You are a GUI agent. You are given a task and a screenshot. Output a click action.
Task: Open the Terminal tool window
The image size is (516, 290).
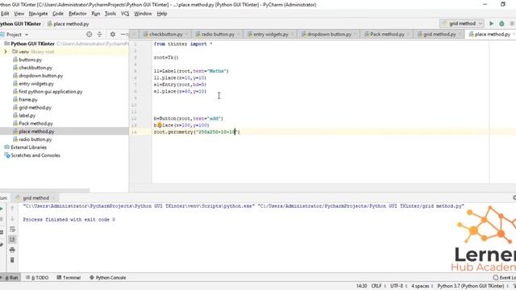tap(69, 277)
